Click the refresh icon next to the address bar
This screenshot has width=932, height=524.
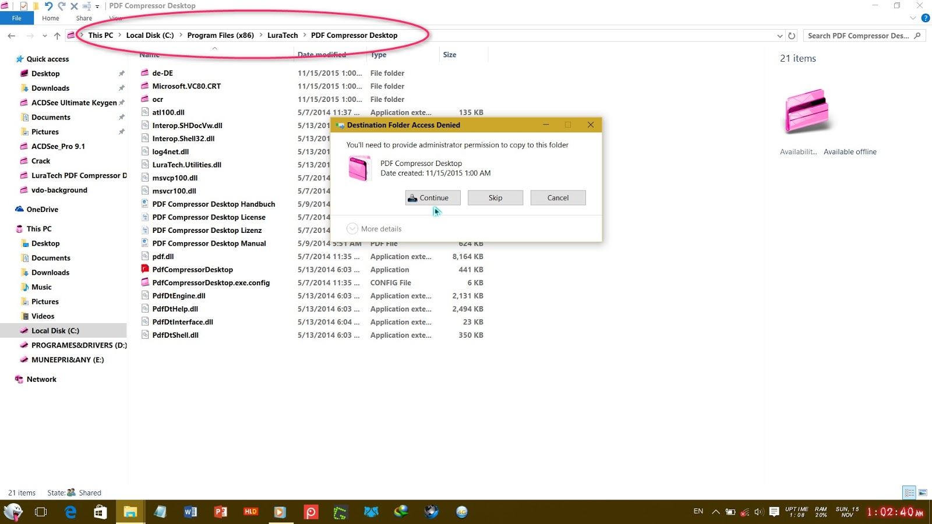[x=791, y=36]
